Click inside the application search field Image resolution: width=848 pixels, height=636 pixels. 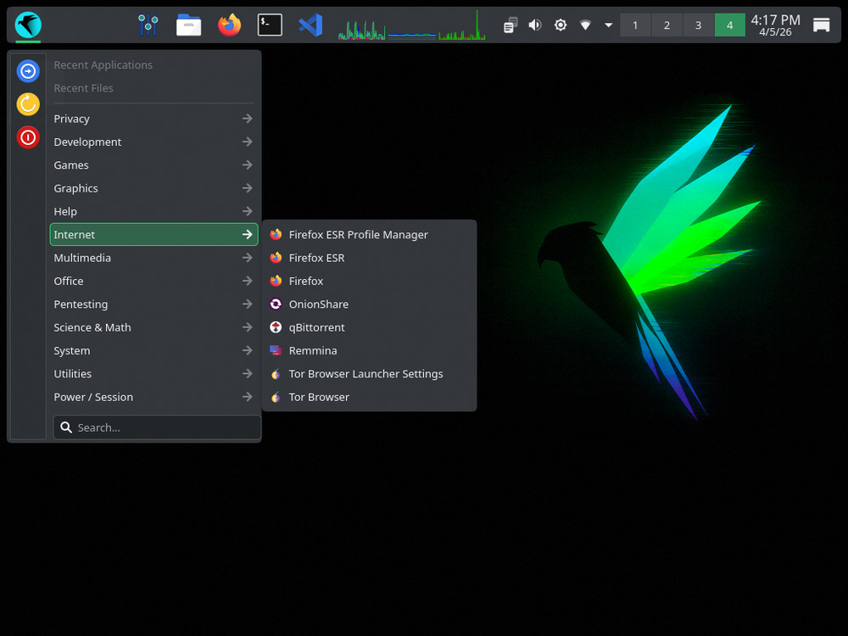pos(156,427)
